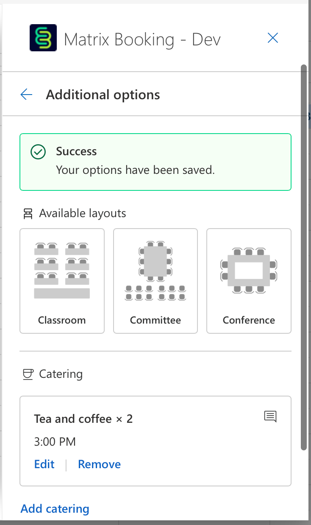Select the Classroom room layout
This screenshot has width=311, height=525.
point(62,281)
